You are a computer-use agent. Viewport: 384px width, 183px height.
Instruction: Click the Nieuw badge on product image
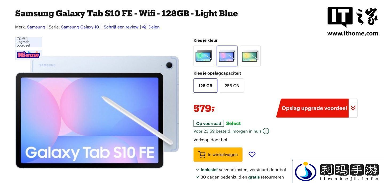coord(29,55)
